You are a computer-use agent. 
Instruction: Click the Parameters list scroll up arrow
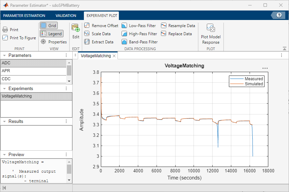point(69,63)
